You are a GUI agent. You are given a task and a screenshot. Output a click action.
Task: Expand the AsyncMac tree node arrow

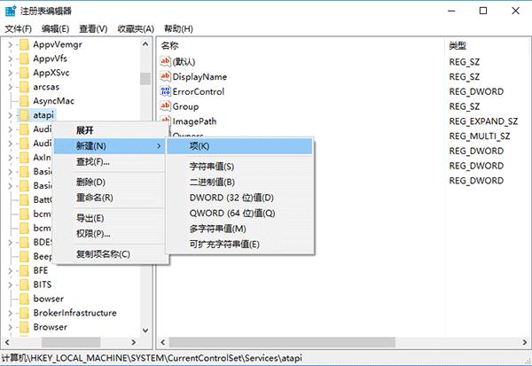click(x=10, y=101)
